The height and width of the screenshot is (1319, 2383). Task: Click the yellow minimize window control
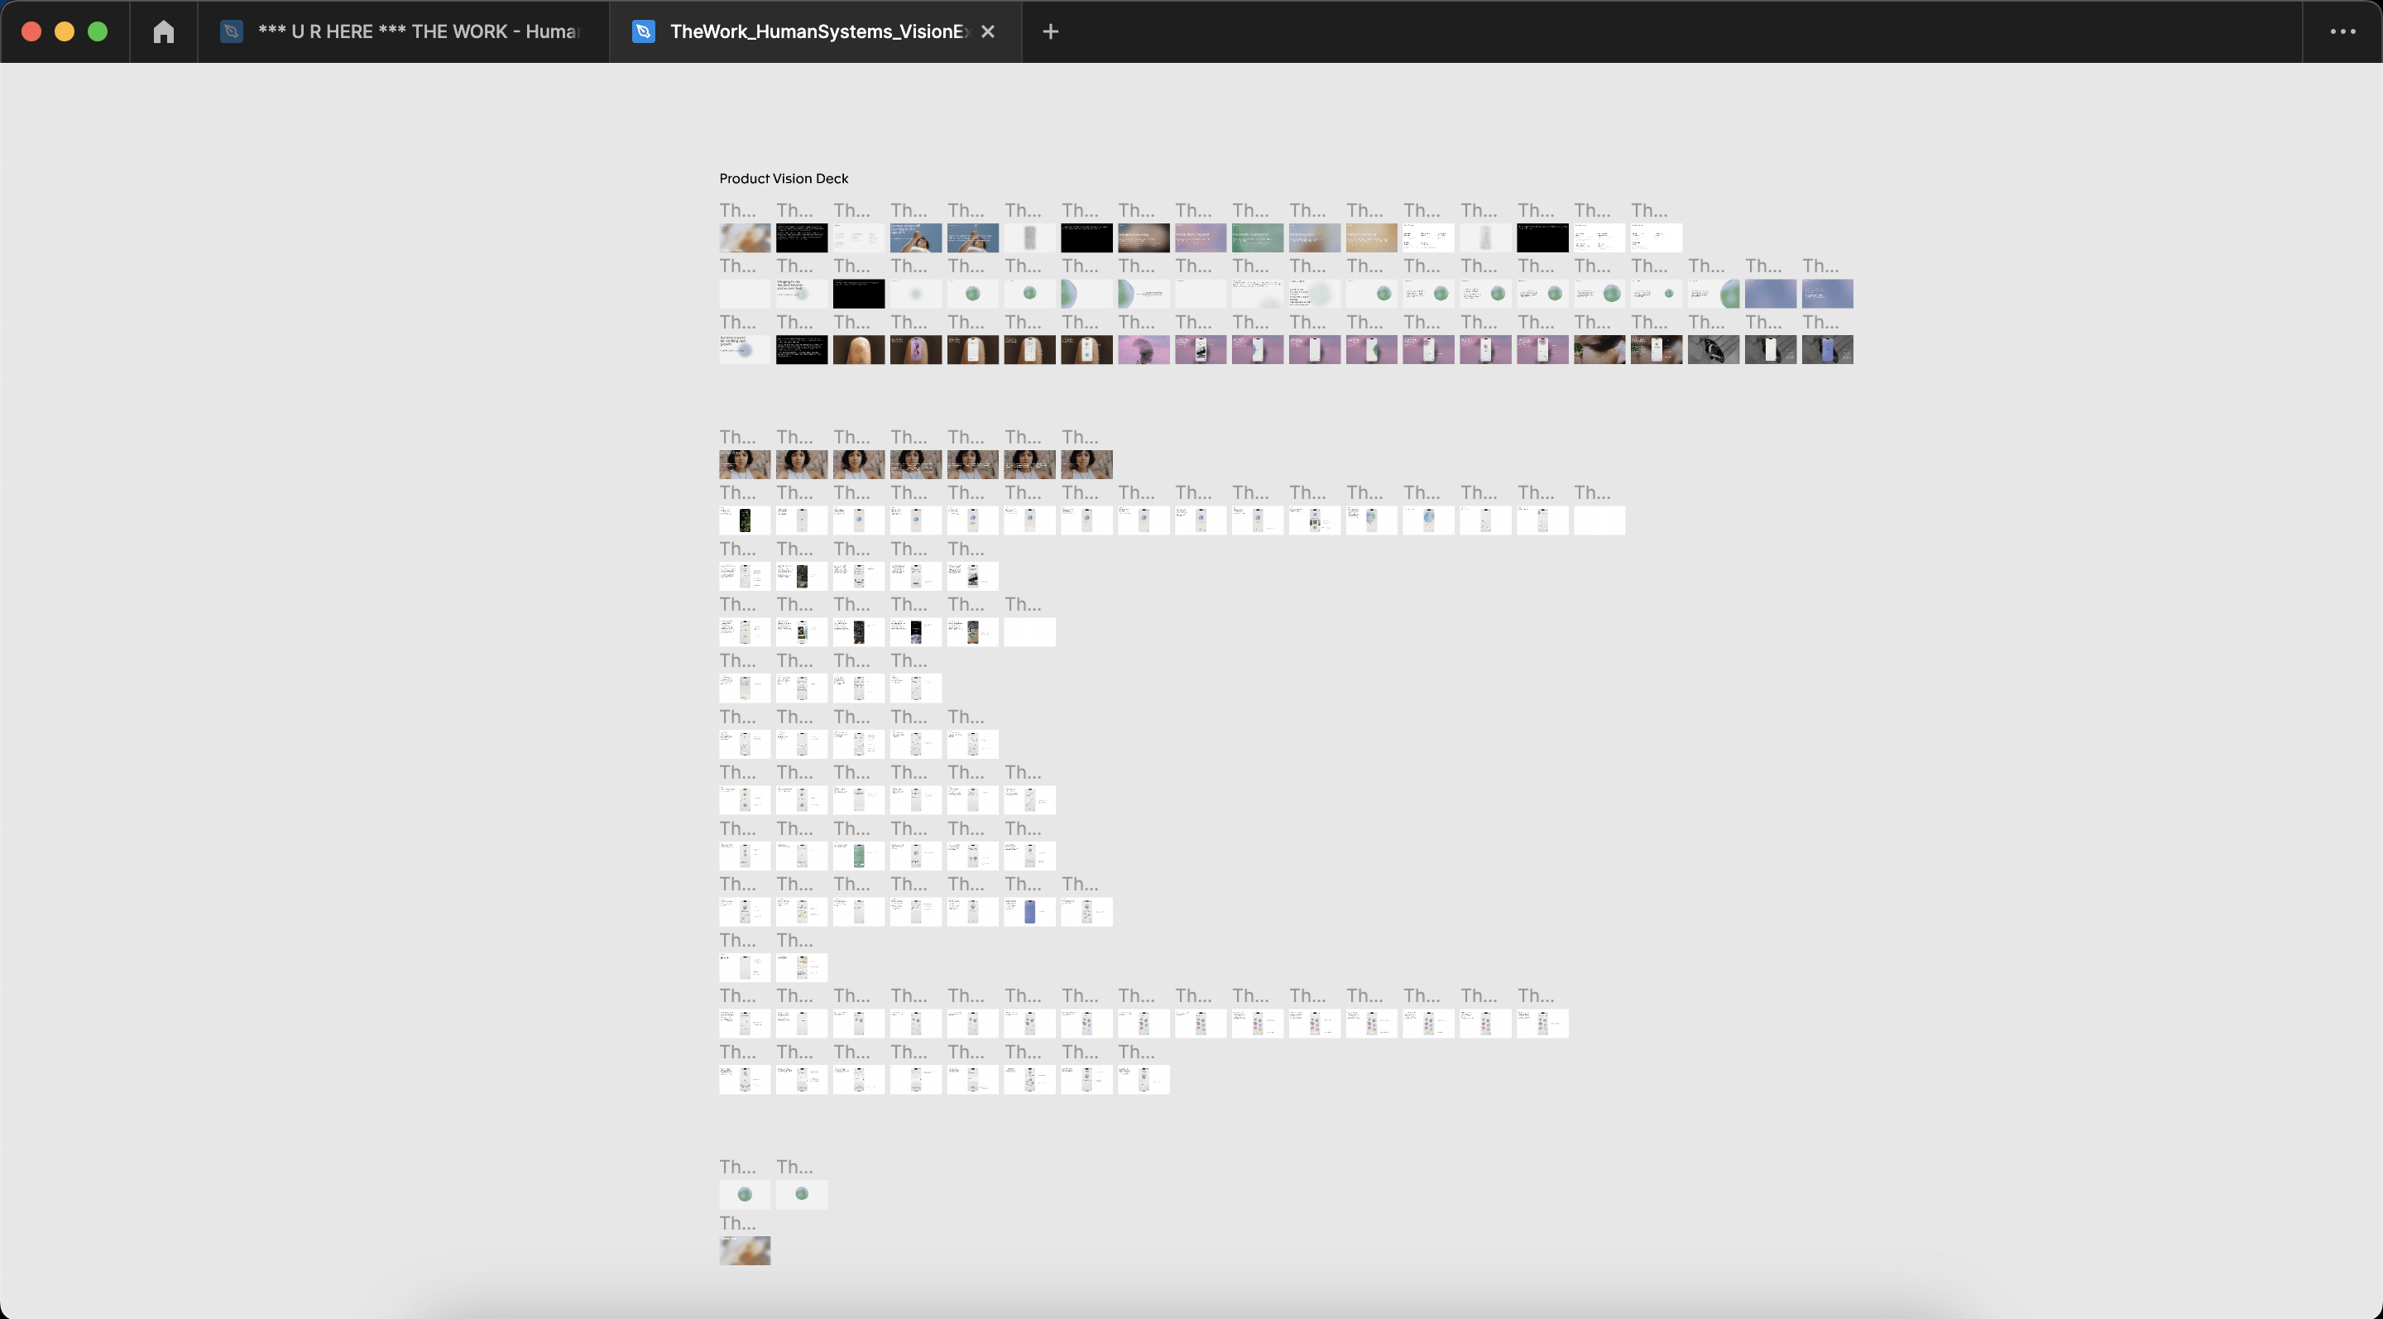[x=64, y=31]
